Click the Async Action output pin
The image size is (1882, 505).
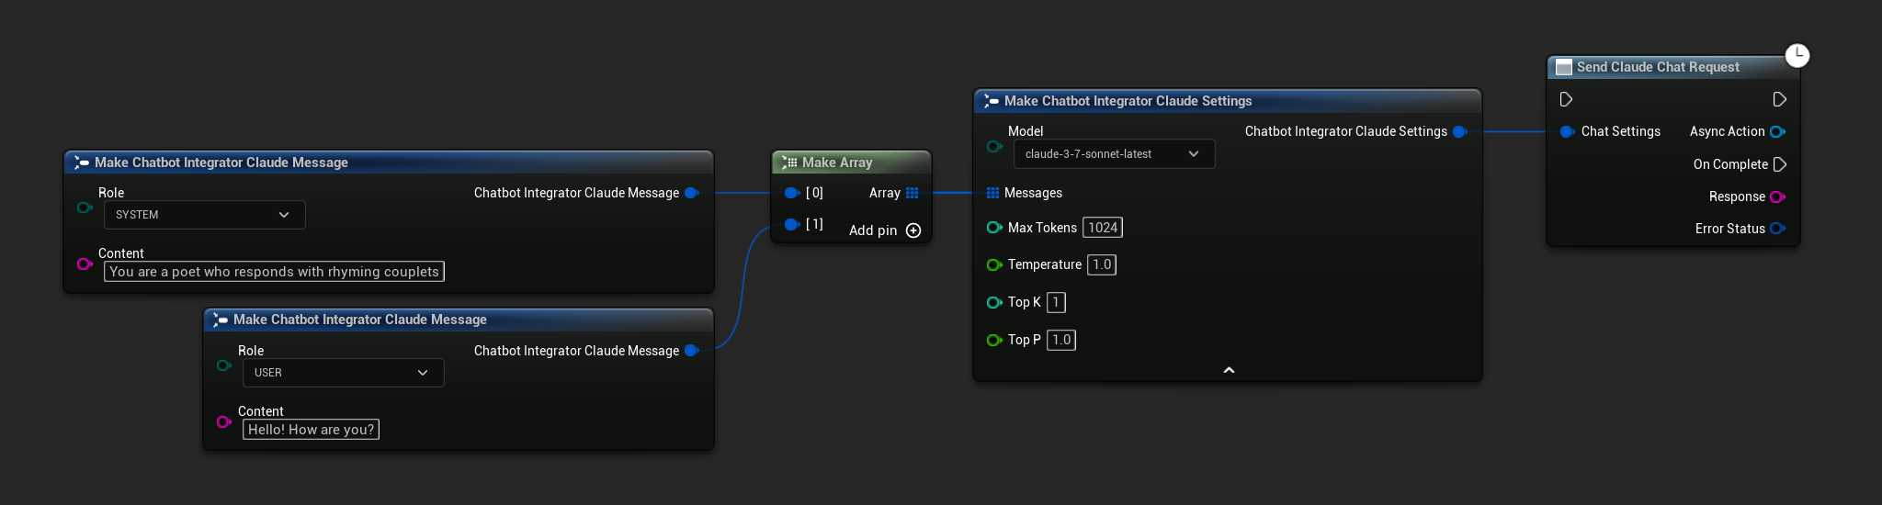click(1777, 131)
